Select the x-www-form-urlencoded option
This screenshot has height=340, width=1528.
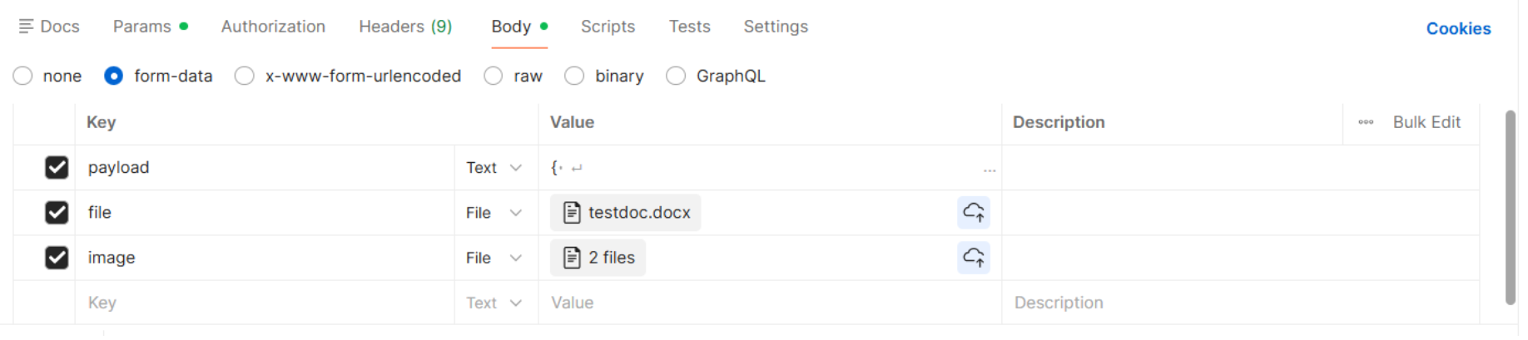(x=245, y=76)
